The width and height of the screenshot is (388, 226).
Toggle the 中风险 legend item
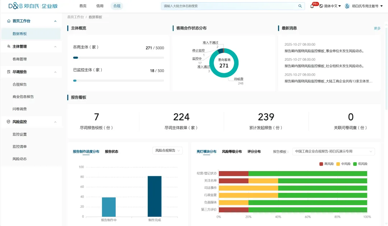pyautogui.click(x=343, y=164)
